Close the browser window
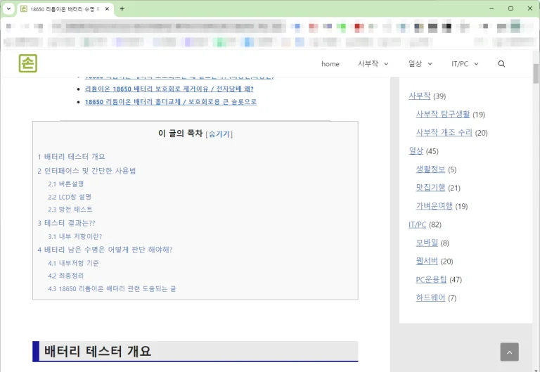The height and width of the screenshot is (372, 540). click(529, 8)
